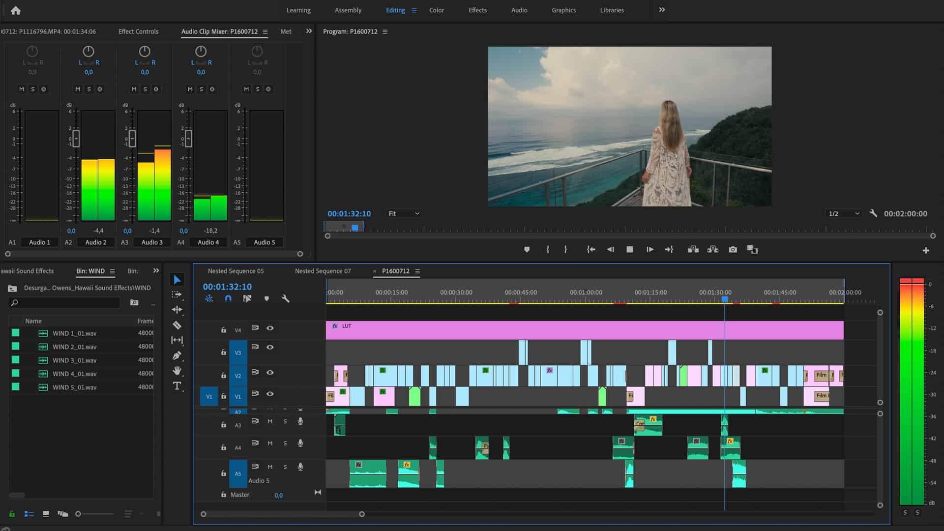Open the Fit dropdown in Program monitor
This screenshot has width=944, height=531.
pos(403,213)
